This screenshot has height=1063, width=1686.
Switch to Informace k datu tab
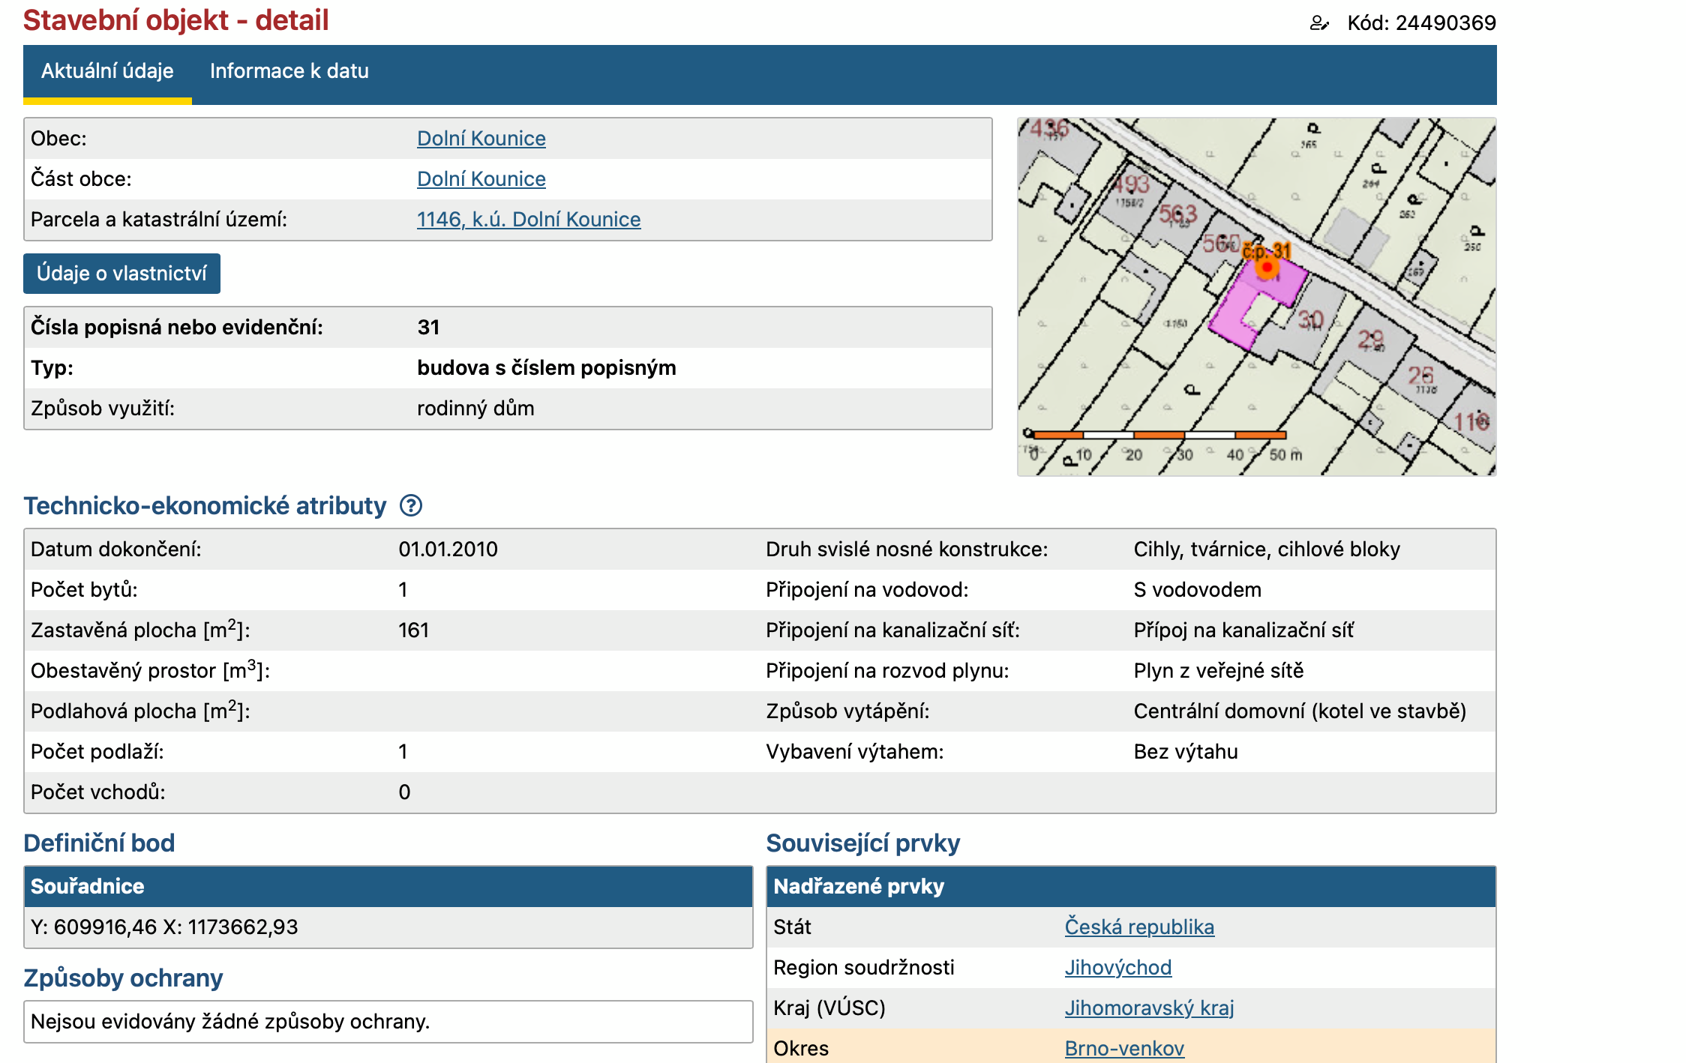pos(289,71)
